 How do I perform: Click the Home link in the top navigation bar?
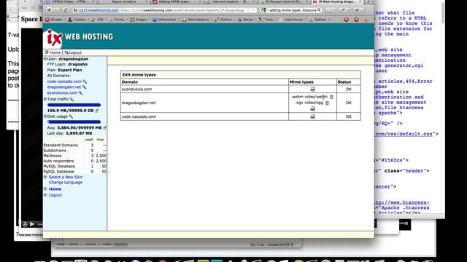point(55,52)
